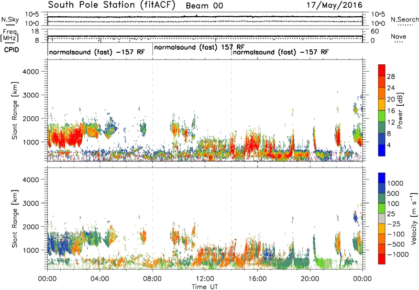Select the grey segment of Velocity colorbar
Viewport: 419px width, 290px height.
pos(382,218)
